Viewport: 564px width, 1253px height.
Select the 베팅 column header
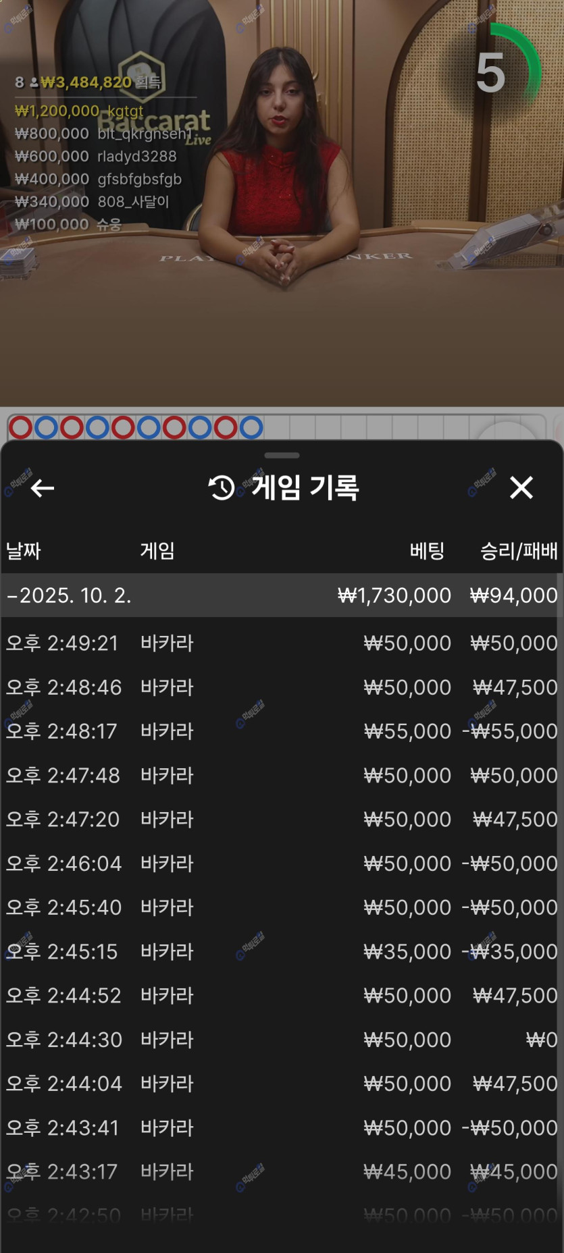(x=427, y=551)
